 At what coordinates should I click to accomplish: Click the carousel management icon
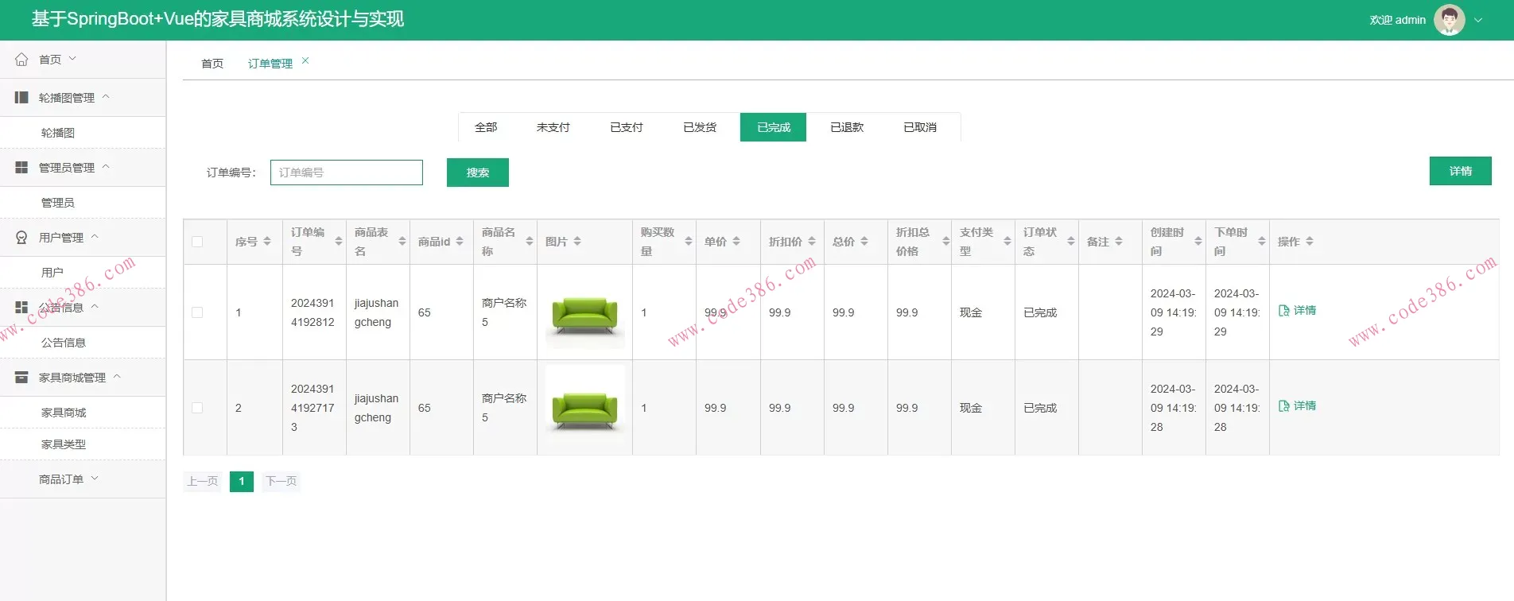(21, 97)
